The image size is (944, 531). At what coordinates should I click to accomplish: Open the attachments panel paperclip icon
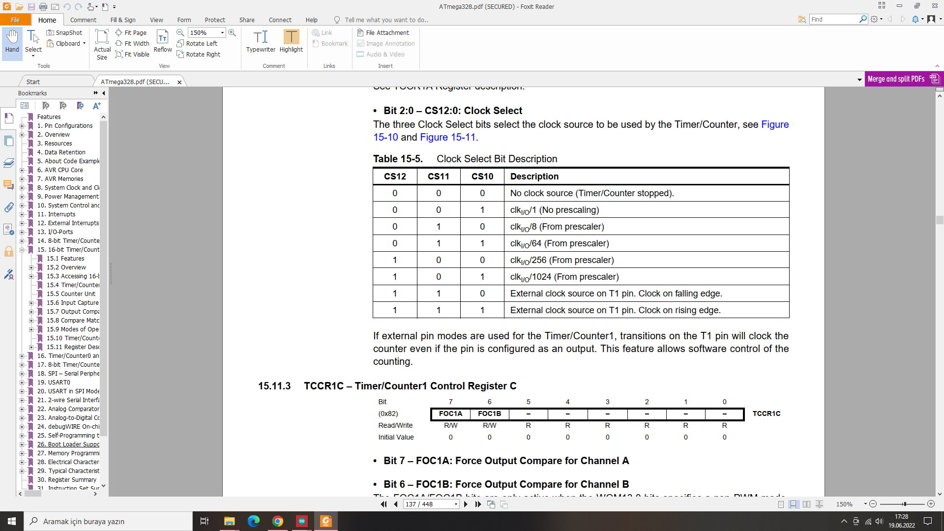[x=9, y=207]
